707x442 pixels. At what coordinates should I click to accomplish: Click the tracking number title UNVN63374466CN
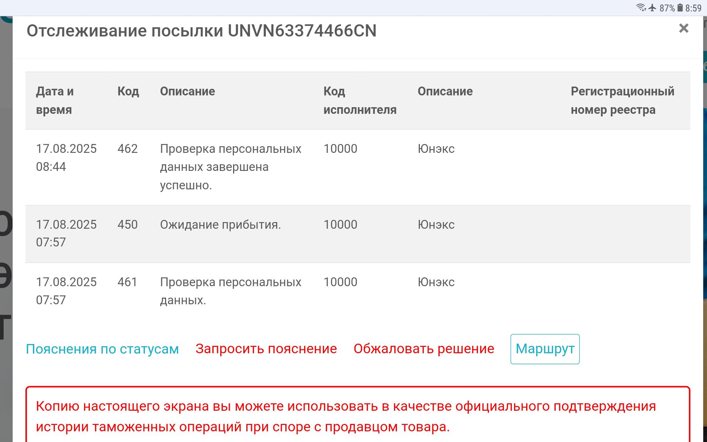click(302, 31)
